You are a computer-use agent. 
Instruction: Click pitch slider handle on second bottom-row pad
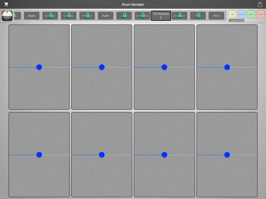(x=102, y=155)
